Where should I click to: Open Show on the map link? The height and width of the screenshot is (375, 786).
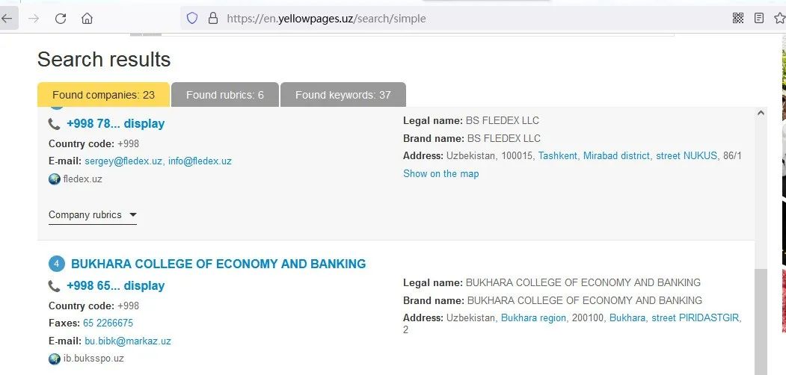click(x=440, y=174)
